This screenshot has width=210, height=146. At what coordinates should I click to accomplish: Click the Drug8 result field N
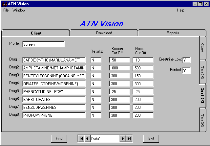(x=96, y=115)
